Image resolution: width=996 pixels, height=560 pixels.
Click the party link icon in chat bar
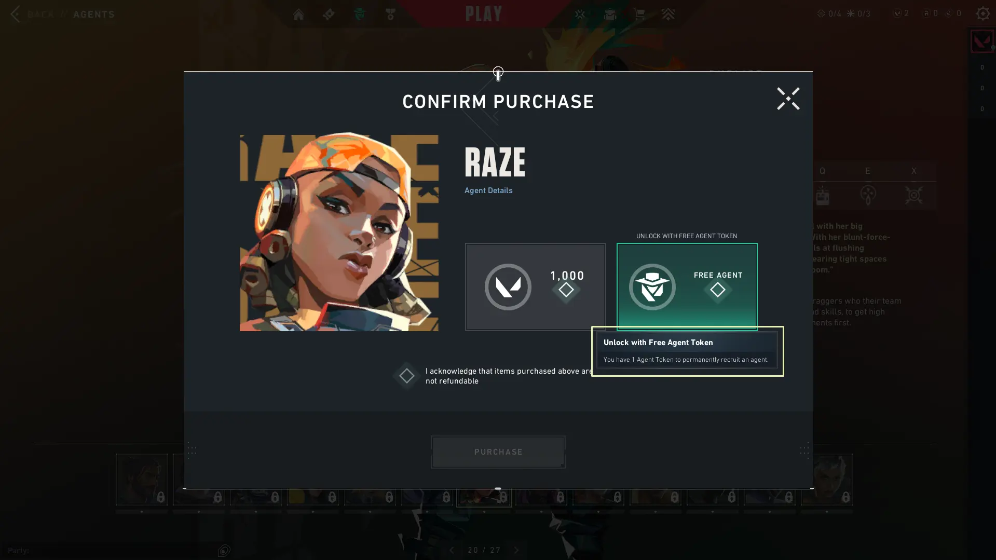[224, 550]
